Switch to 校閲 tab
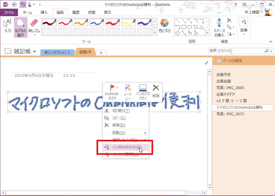275x196 pixels. point(91,12)
